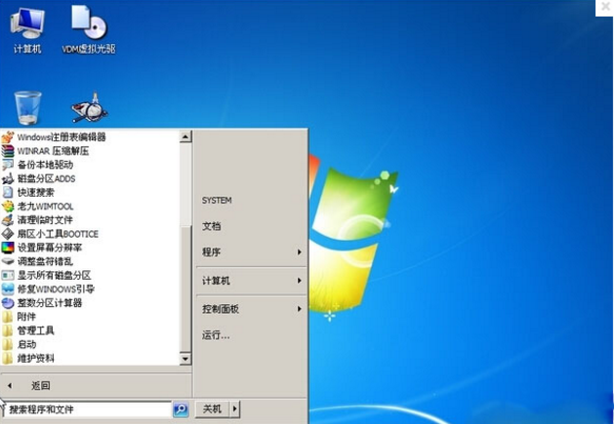Click the 扇区小工具BOOTICE icon
Screen dimensions: 615x424
tap(8, 234)
